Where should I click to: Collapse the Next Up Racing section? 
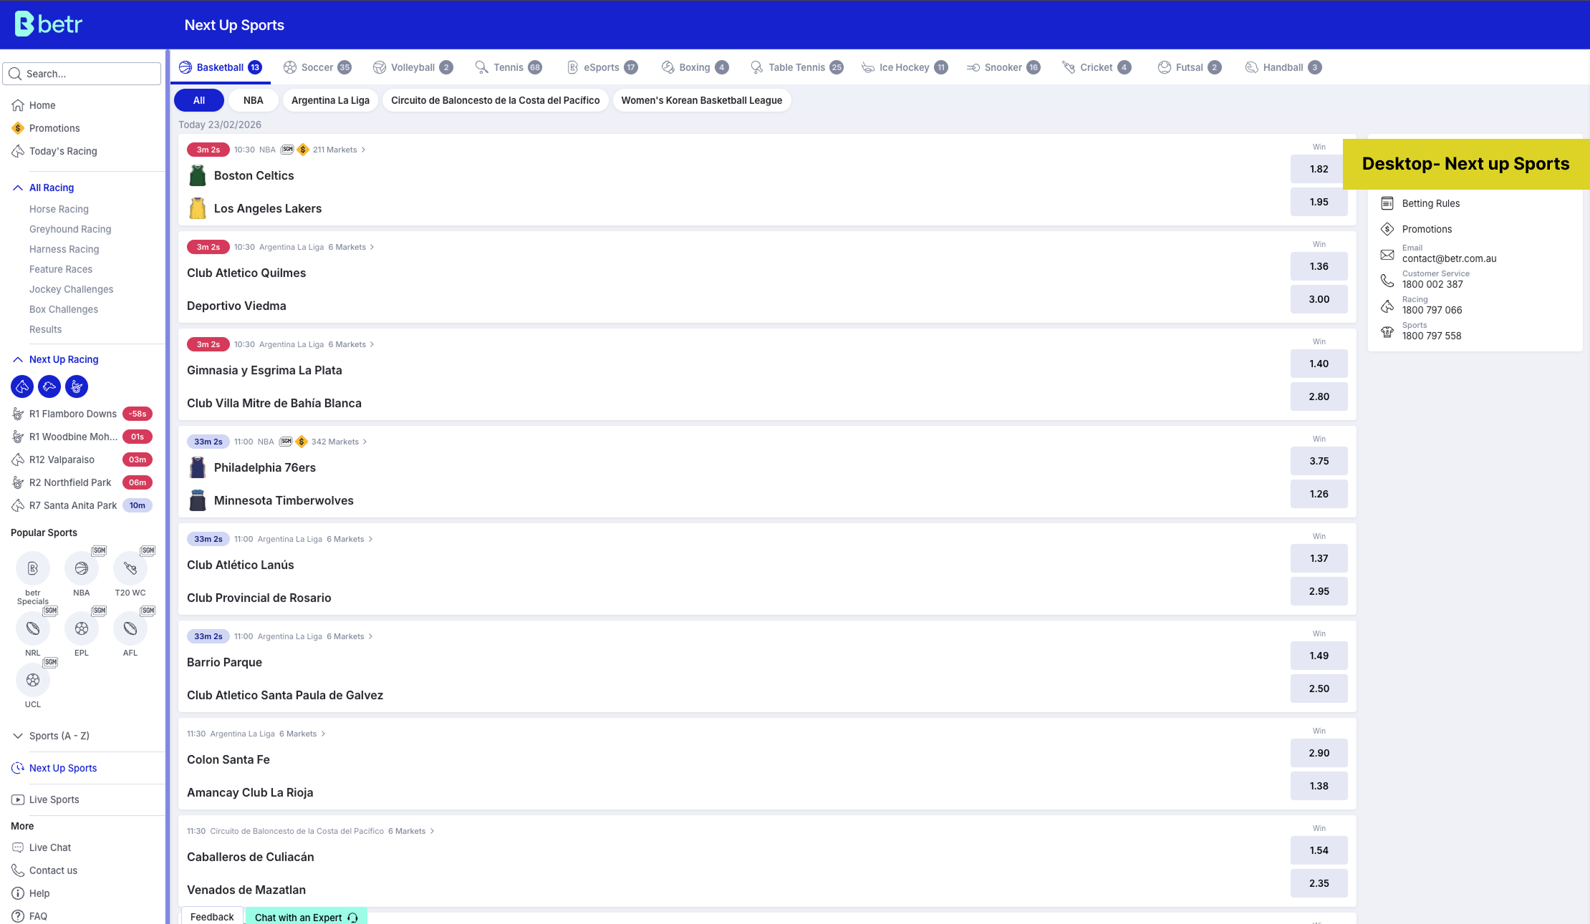[x=18, y=359]
